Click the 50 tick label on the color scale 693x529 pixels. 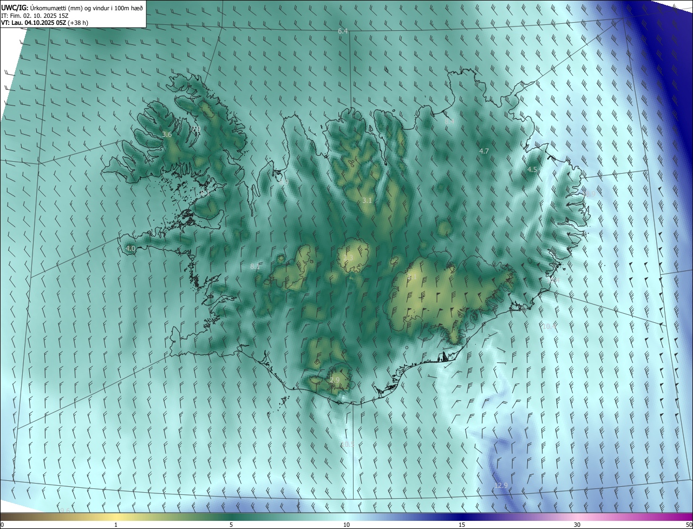(x=689, y=525)
